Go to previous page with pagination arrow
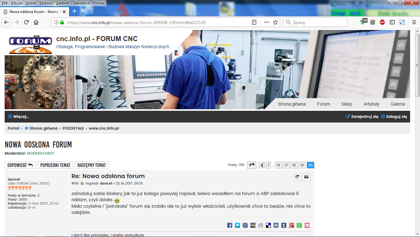 [x=262, y=165]
